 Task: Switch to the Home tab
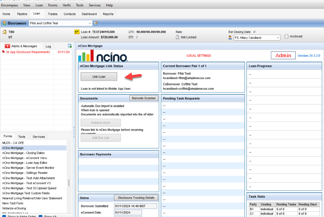click(7, 14)
